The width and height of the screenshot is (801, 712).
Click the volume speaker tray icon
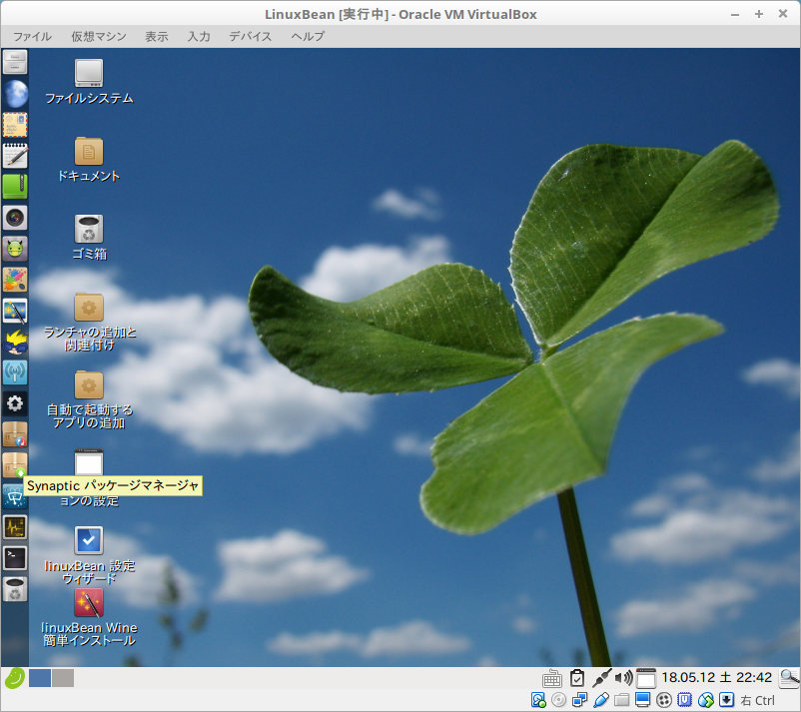[624, 678]
